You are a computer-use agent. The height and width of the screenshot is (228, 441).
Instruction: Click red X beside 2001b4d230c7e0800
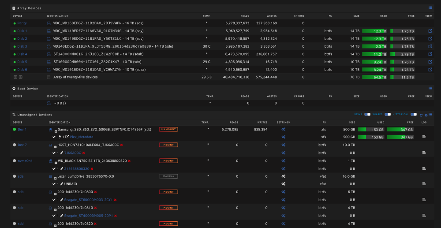pos(95,192)
